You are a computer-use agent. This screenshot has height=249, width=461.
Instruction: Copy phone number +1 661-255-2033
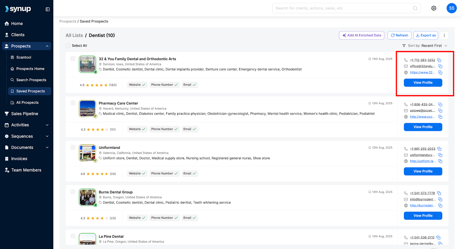pyautogui.click(x=439, y=149)
